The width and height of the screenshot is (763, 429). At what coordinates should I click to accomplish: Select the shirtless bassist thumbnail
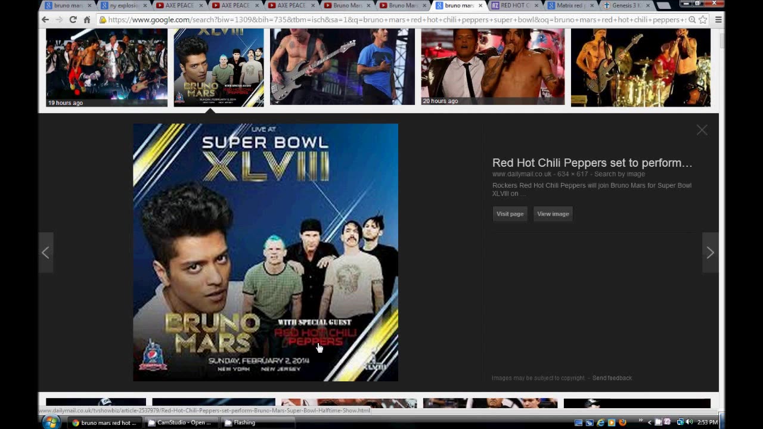(342, 67)
